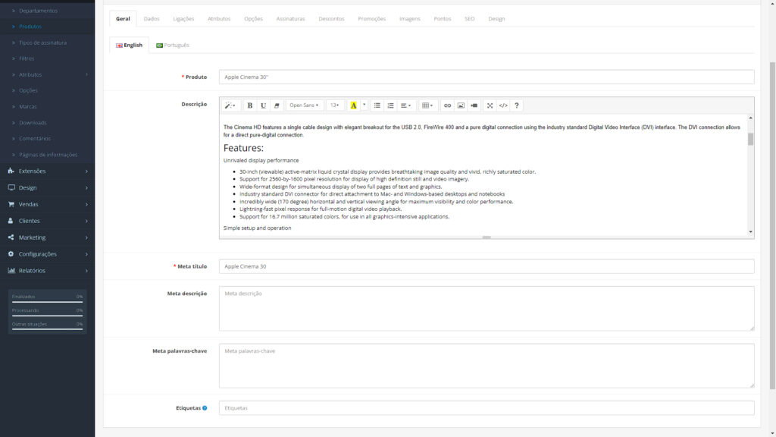776x437 pixels.
Task: Click the Processando progress bar
Action: pos(47,315)
